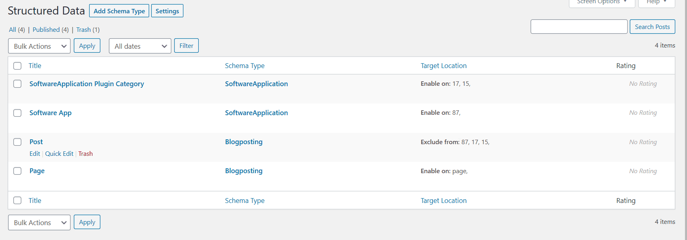Image resolution: width=687 pixels, height=240 pixels.
Task: Expand the top Bulk Actions dropdown
Action: (x=39, y=46)
